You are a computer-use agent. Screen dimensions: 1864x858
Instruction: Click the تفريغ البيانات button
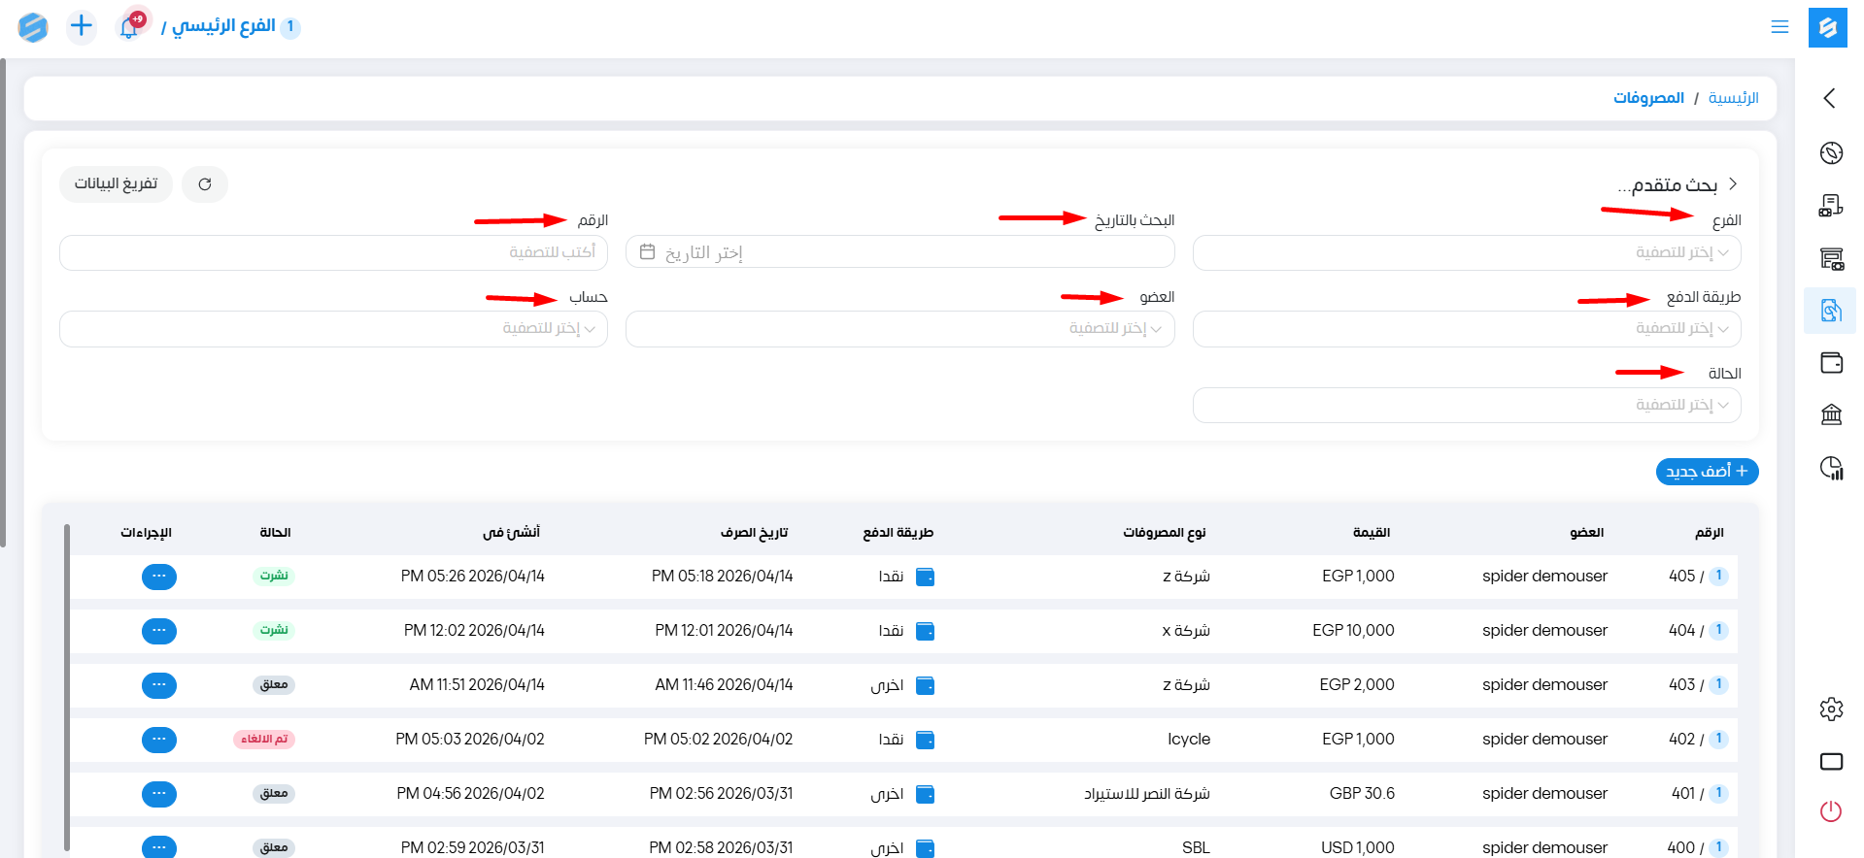click(116, 184)
